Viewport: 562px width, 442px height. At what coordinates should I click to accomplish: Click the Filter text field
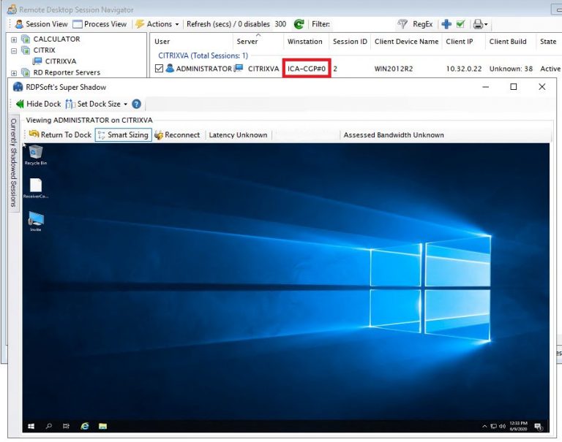[x=362, y=24]
